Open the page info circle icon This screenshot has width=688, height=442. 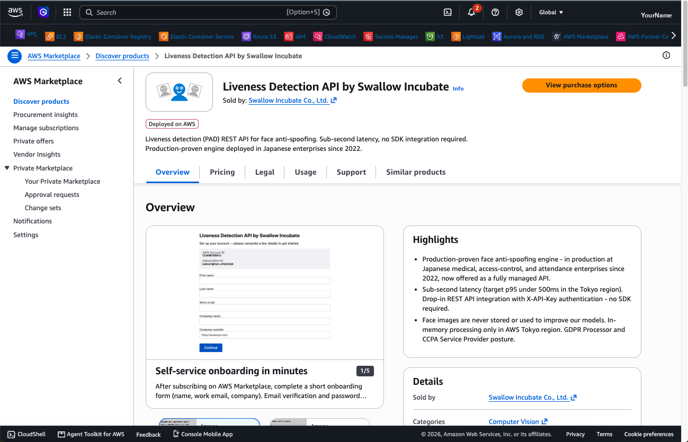[x=666, y=56]
